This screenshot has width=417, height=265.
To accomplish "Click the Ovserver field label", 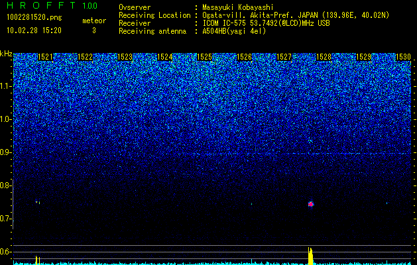I will tap(135, 7).
